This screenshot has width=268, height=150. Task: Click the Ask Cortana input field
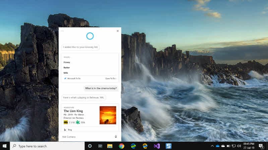pos(87,137)
